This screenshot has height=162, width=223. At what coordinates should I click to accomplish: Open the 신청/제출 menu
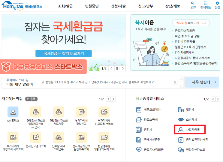[118, 6]
